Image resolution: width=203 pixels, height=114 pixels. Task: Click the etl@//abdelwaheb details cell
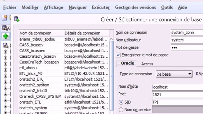point(86,68)
